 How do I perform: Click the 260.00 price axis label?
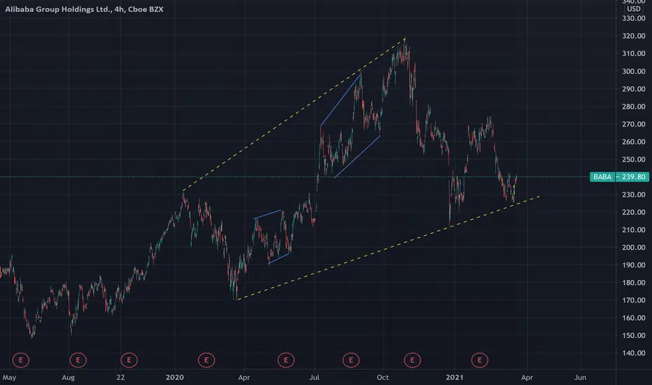(634, 141)
